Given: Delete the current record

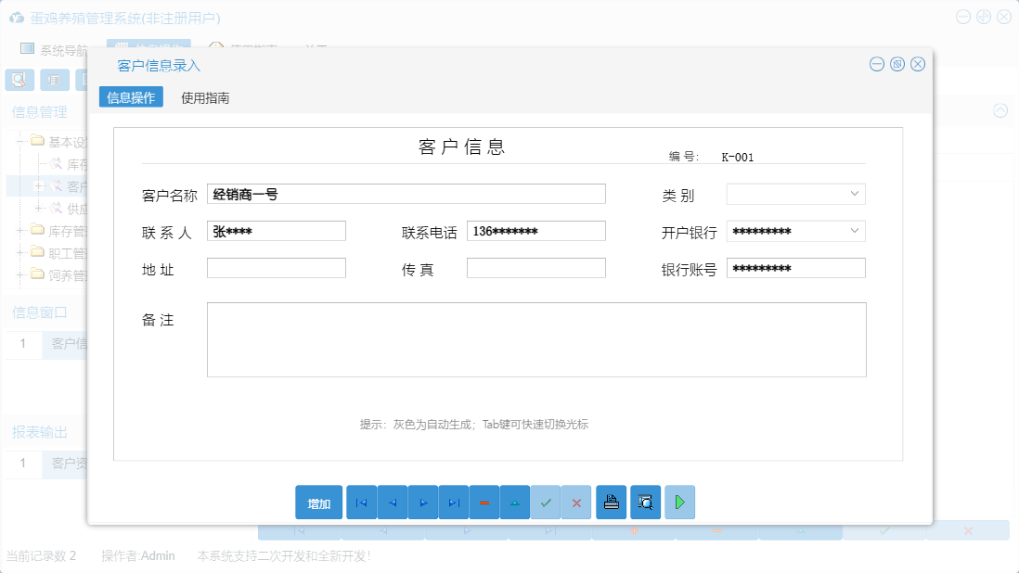Looking at the screenshot, I should [484, 502].
